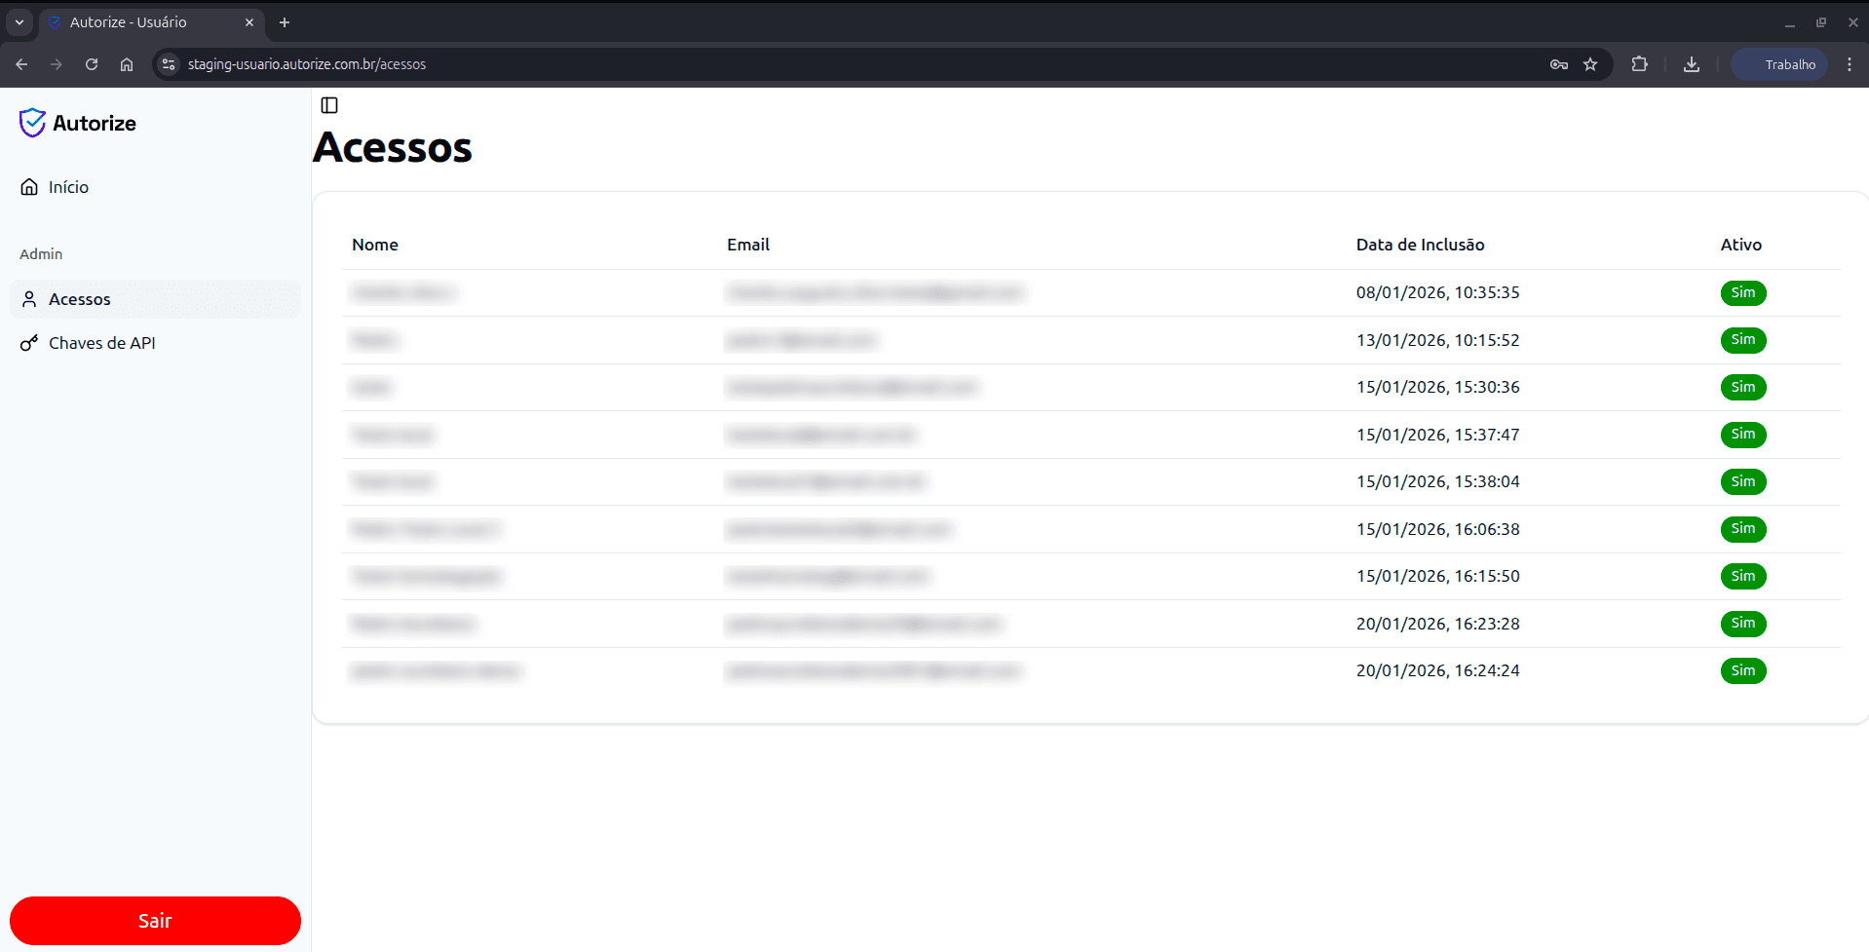Click the date 08/01/2026, 10:35:35
The image size is (1869, 952).
pos(1437,292)
